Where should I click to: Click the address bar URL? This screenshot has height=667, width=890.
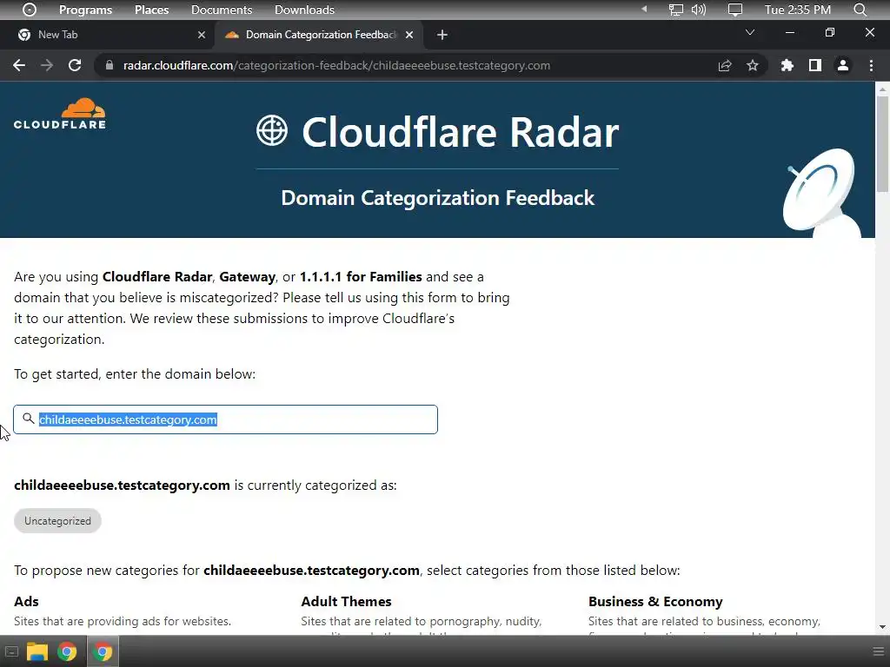[x=336, y=65]
